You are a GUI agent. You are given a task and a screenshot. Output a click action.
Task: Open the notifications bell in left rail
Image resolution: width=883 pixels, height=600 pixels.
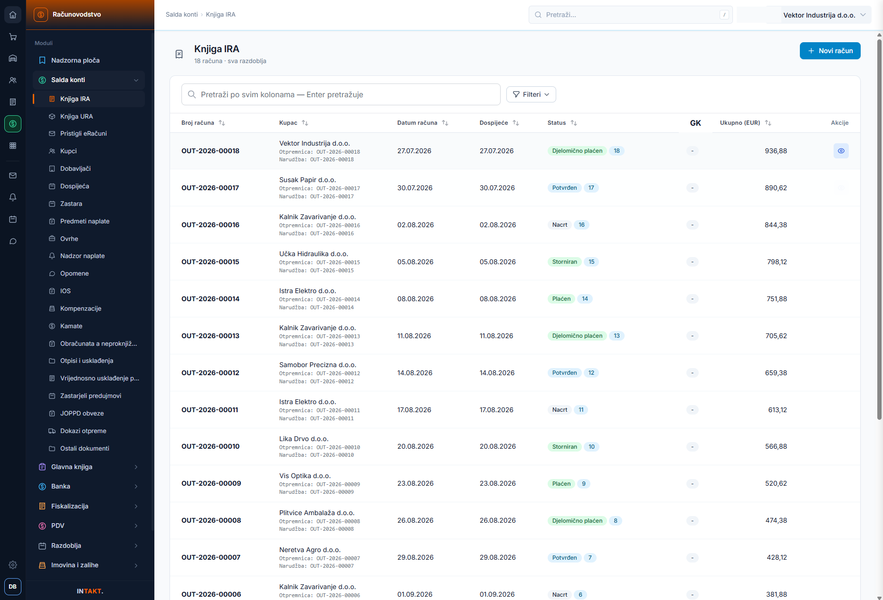[x=13, y=197]
